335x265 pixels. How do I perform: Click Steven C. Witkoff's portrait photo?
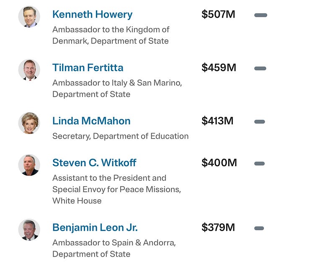(x=29, y=165)
